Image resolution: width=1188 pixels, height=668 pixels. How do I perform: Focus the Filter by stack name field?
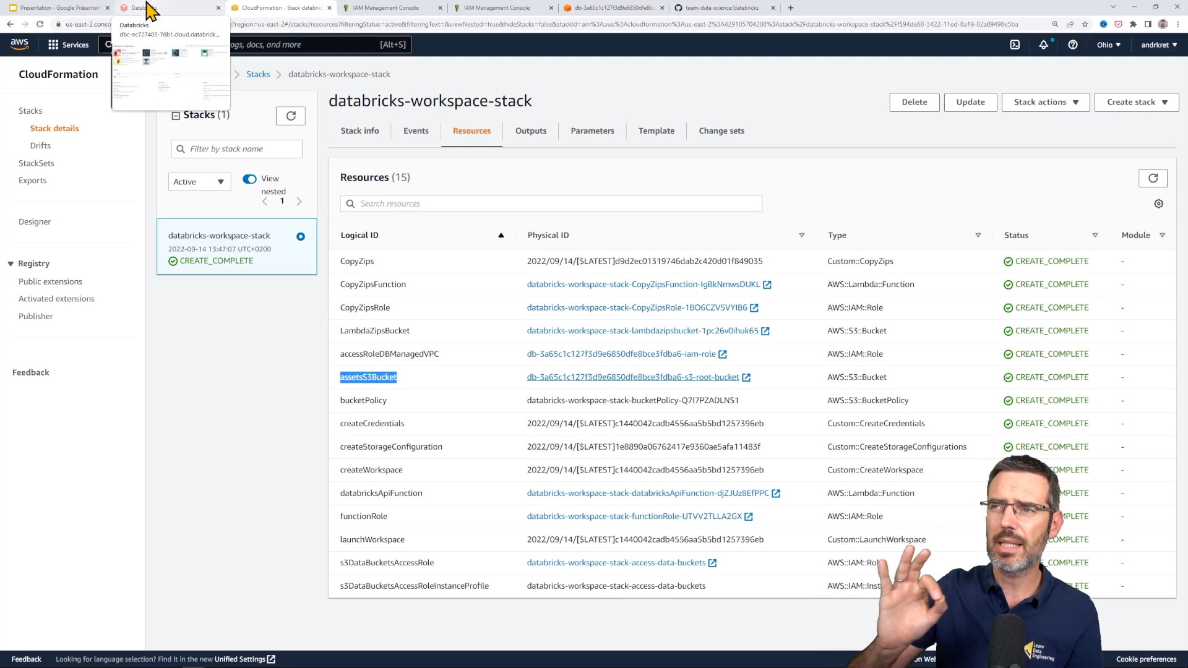click(236, 149)
